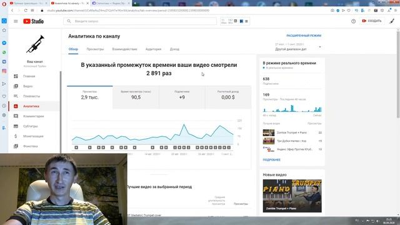Open the history clock icon in Opera sidebar
The height and width of the screenshot is (225, 400).
tap(4, 106)
